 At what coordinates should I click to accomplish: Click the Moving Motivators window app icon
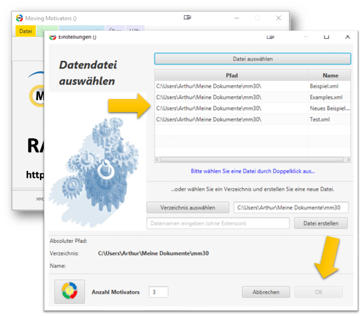tap(20, 18)
